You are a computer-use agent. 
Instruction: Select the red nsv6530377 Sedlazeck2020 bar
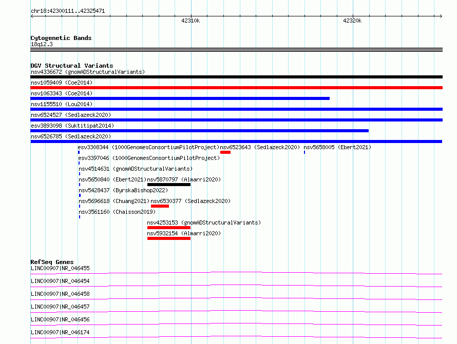[160, 206]
